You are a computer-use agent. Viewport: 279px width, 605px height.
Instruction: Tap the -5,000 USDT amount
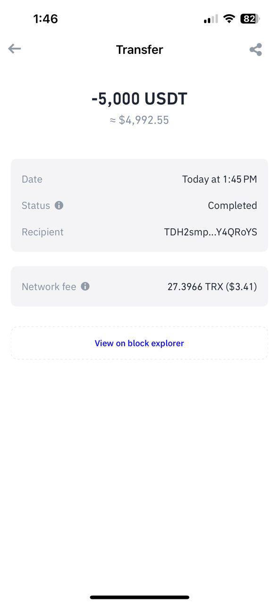(x=139, y=99)
